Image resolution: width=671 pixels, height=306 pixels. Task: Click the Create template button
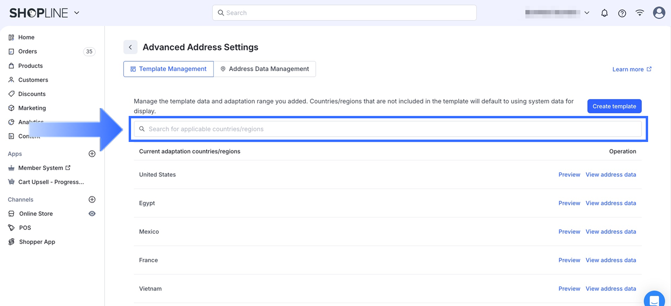[614, 106]
